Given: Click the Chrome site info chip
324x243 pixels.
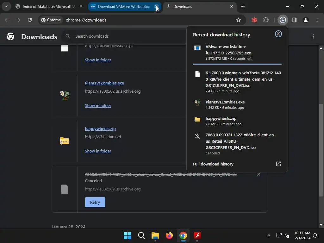Looking at the screenshot, I should tap(51, 20).
